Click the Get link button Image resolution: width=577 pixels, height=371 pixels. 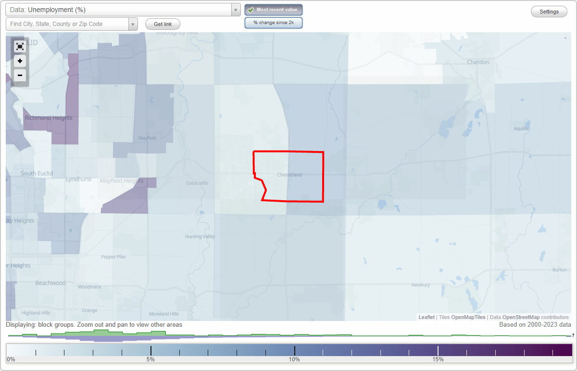[163, 24]
